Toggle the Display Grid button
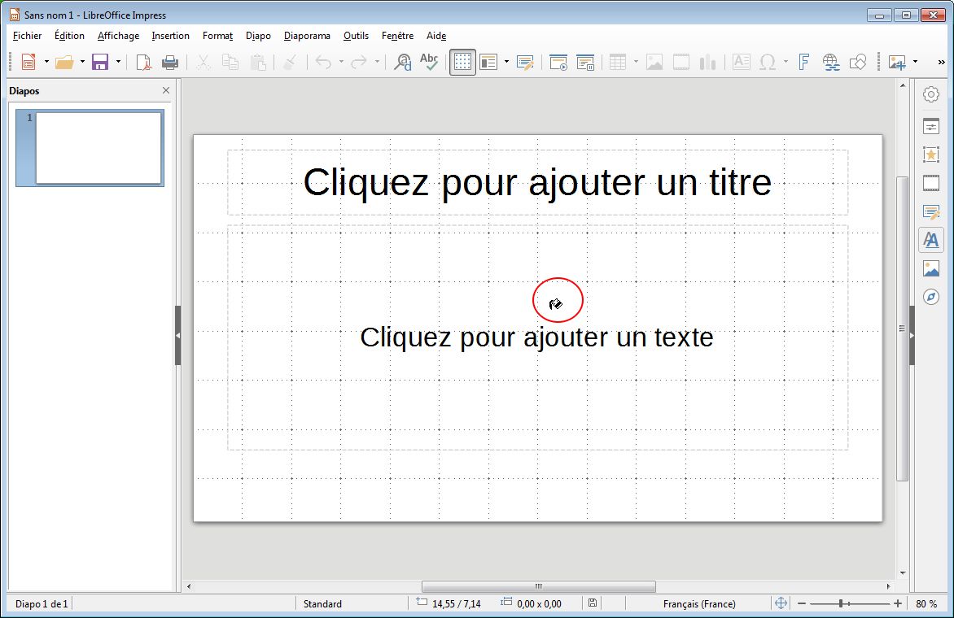The image size is (954, 618). tap(462, 62)
